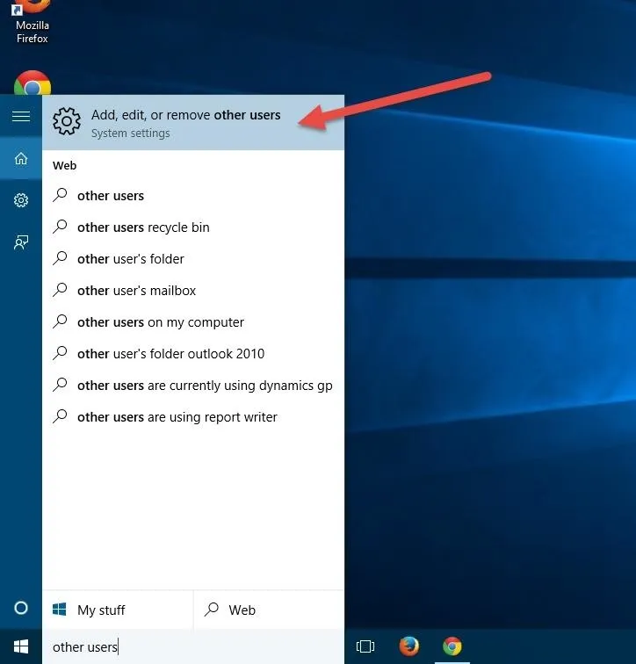636x664 pixels.
Task: Click the Cortana circle icon
Action: coord(21,608)
